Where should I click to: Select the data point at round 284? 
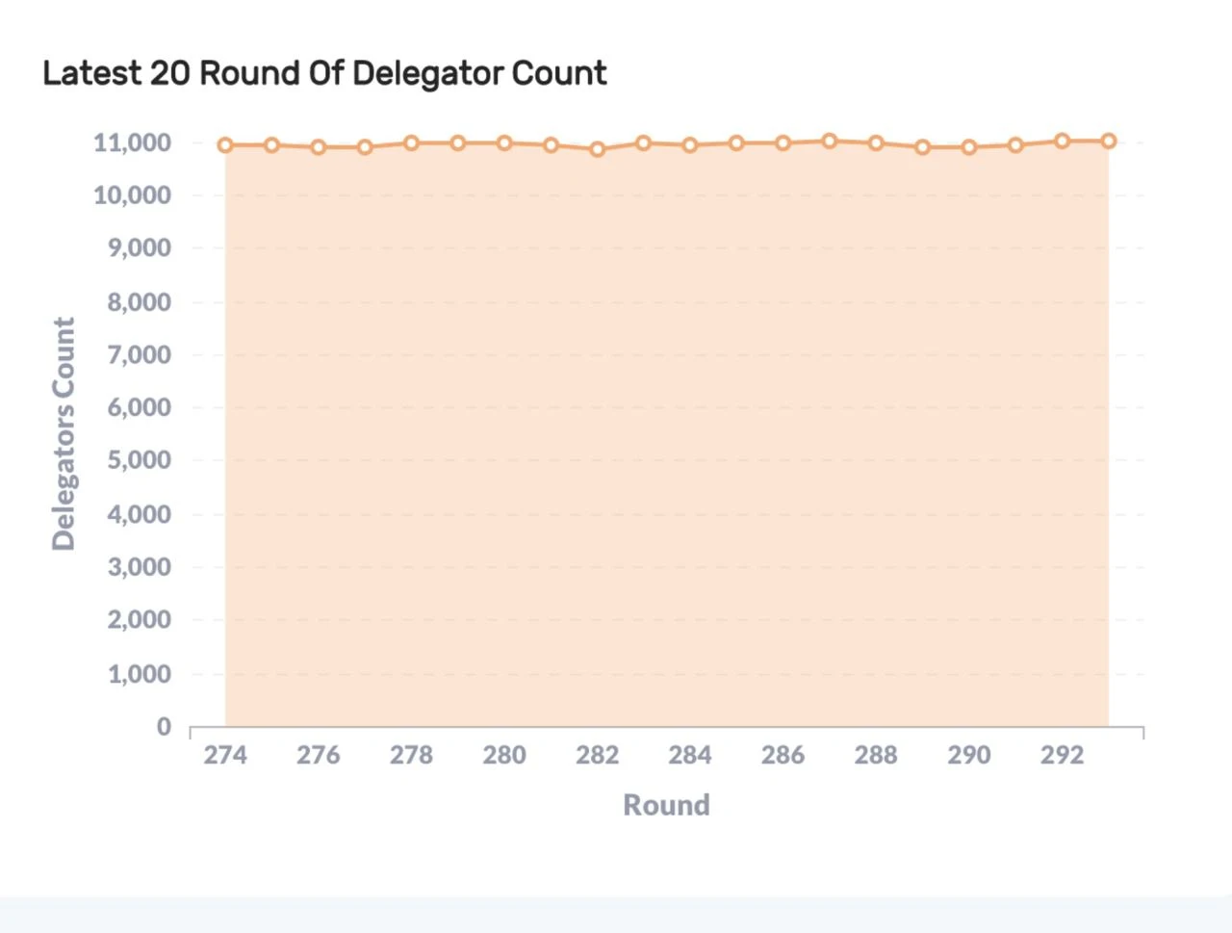tap(690, 145)
